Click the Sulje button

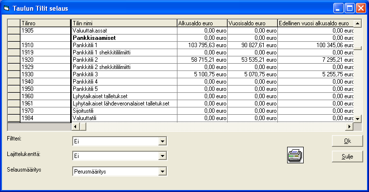pyautogui.click(x=348, y=157)
